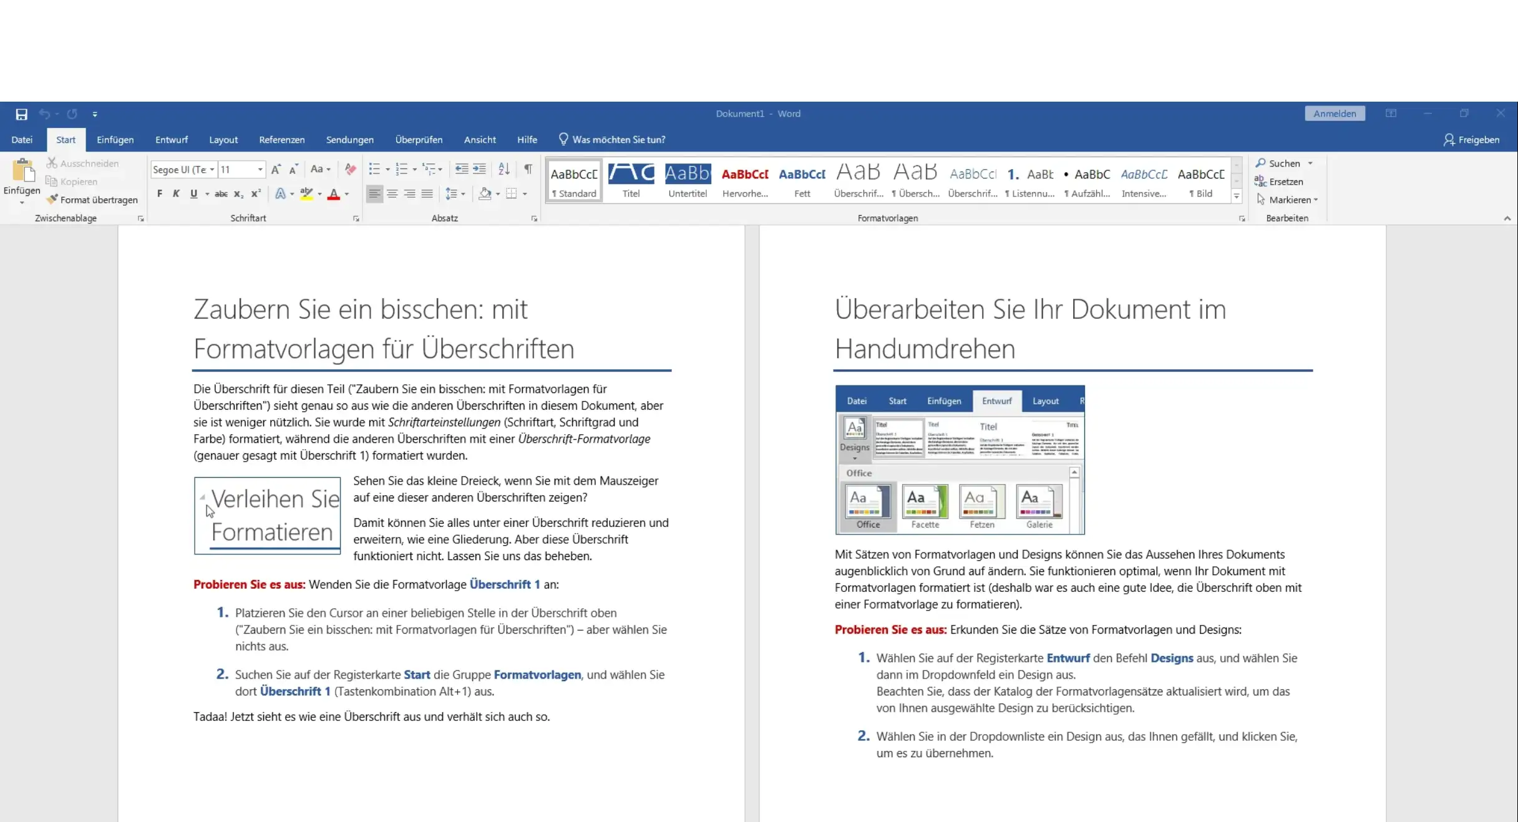Apply the red font color swatch
The image size is (1518, 822).
334,194
